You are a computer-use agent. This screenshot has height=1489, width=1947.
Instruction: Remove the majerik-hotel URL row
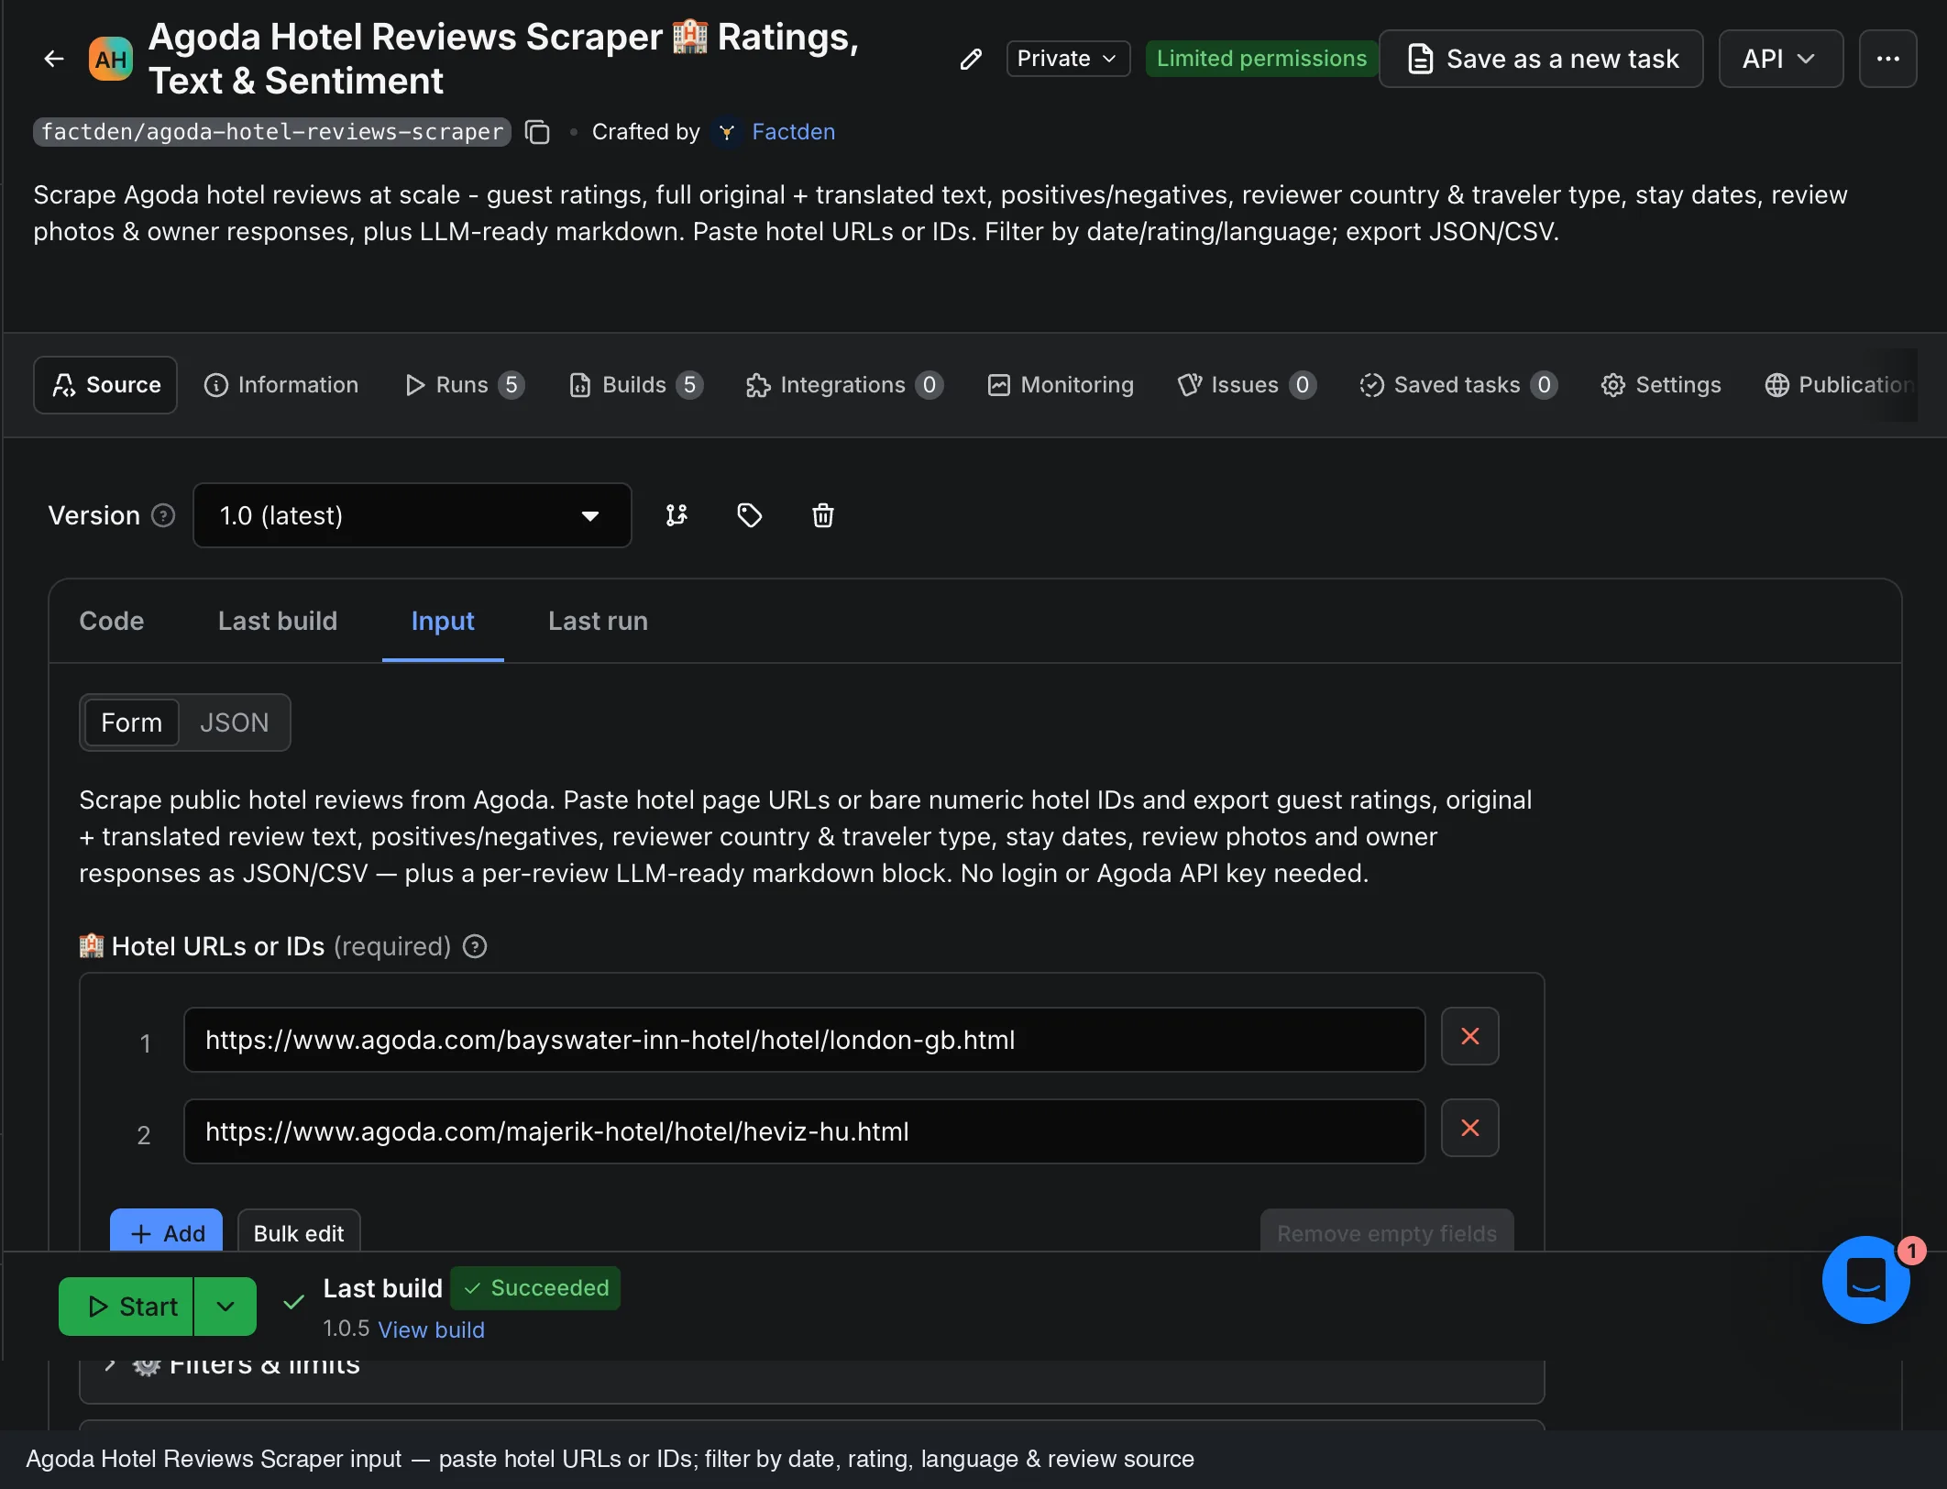tap(1469, 1128)
